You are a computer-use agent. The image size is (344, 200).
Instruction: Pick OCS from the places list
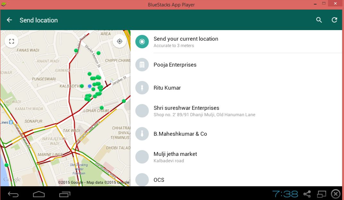[236, 177]
